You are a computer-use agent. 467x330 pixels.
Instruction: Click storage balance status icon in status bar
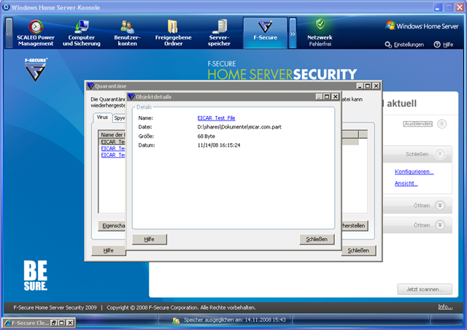pyautogui.click(x=176, y=321)
